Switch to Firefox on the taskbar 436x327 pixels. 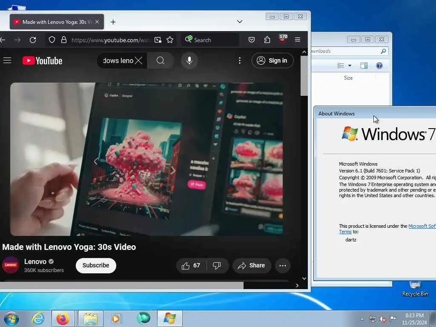(63, 318)
